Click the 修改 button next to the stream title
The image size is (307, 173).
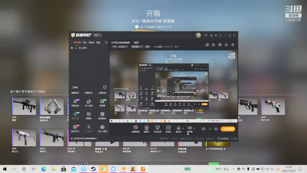pyautogui.click(x=136, y=43)
